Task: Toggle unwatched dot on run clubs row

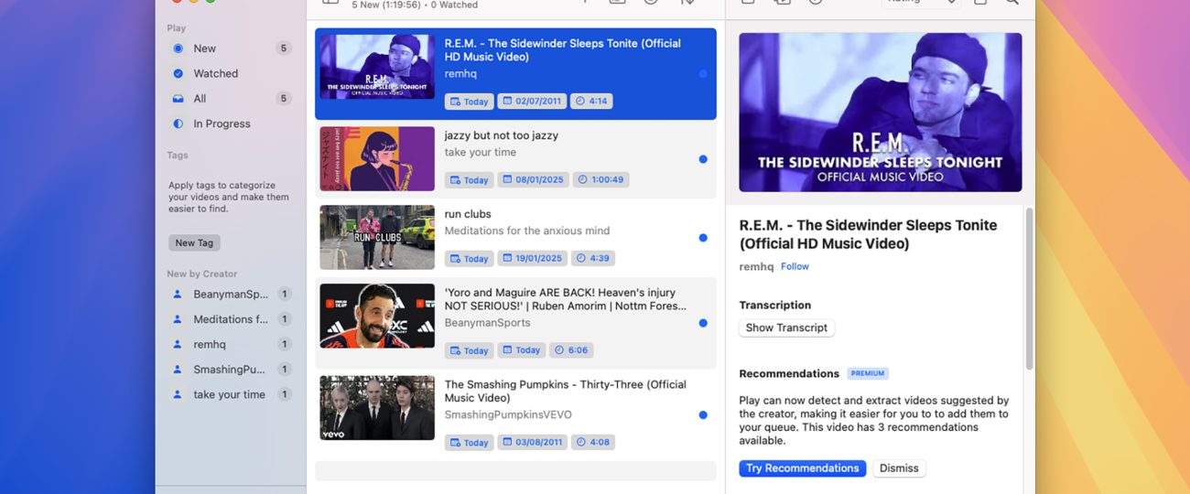Action: tap(703, 238)
